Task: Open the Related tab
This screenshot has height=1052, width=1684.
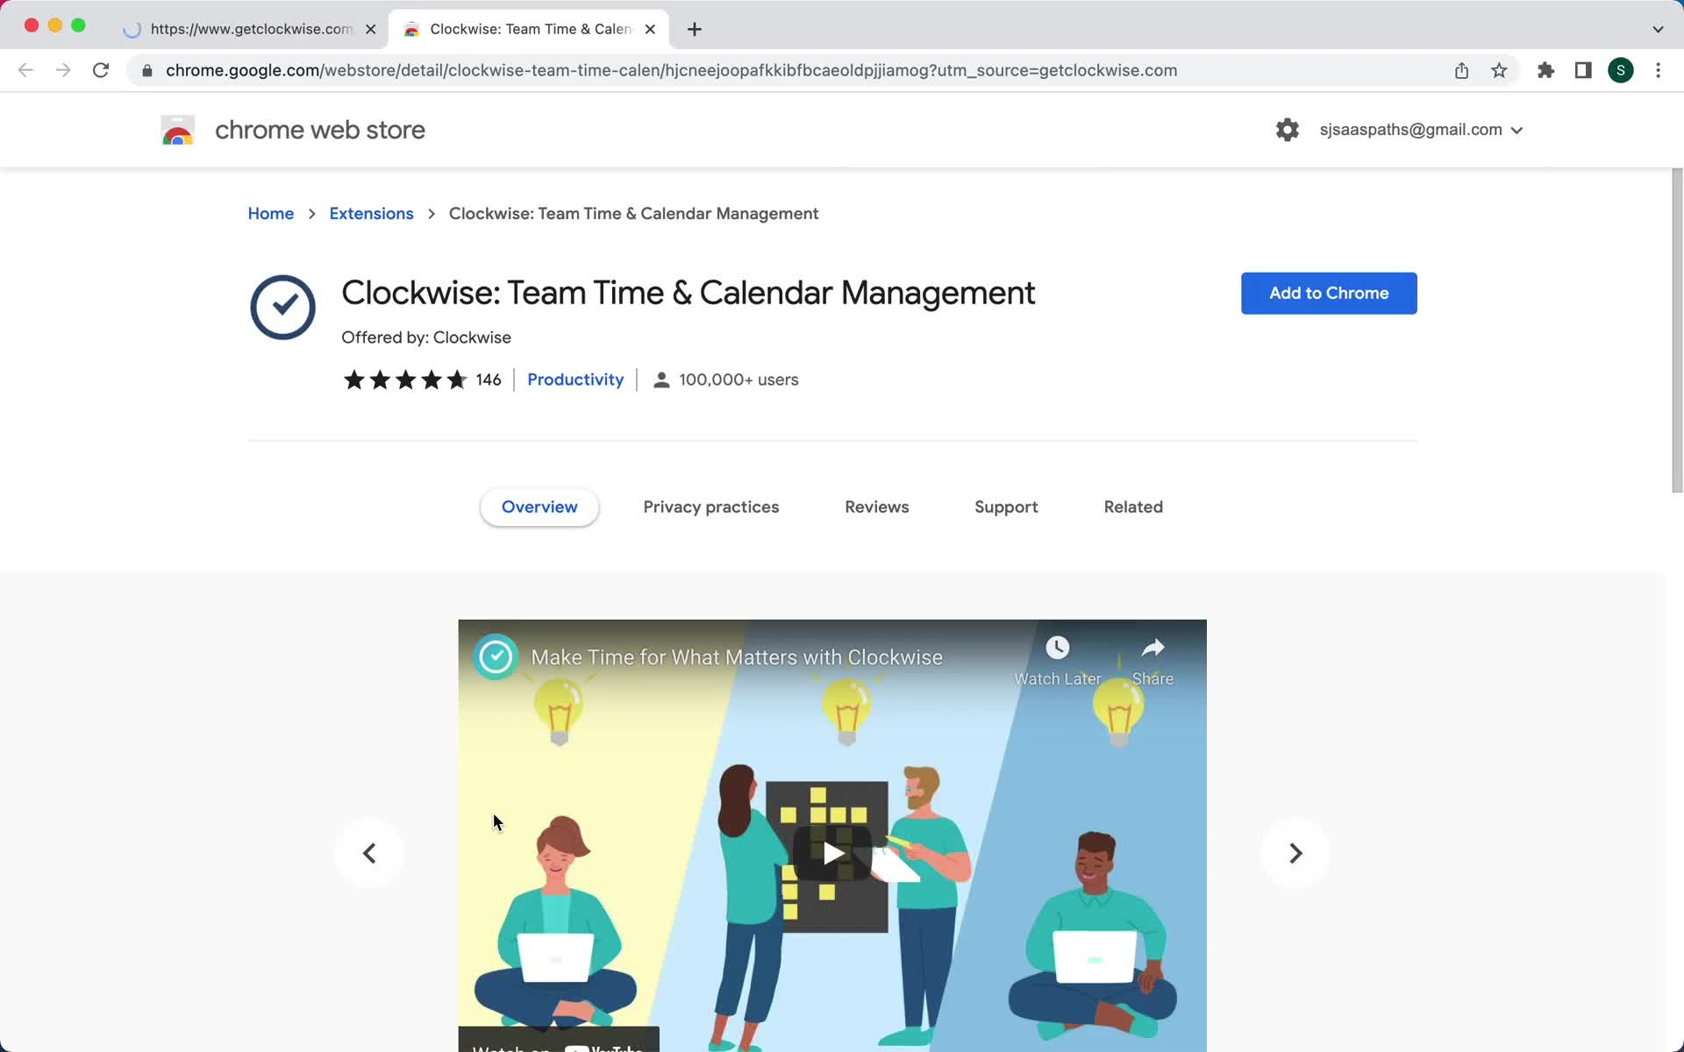Action: 1133,507
